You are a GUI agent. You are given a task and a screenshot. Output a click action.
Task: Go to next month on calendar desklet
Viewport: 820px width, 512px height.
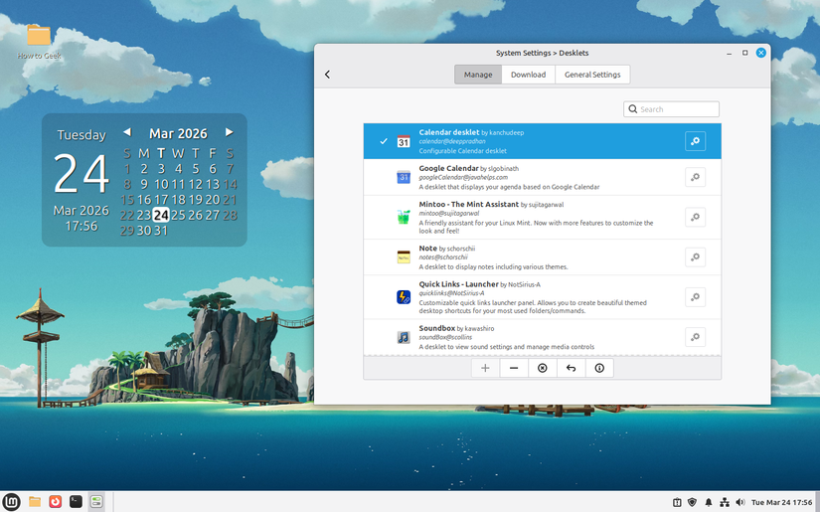pyautogui.click(x=229, y=132)
